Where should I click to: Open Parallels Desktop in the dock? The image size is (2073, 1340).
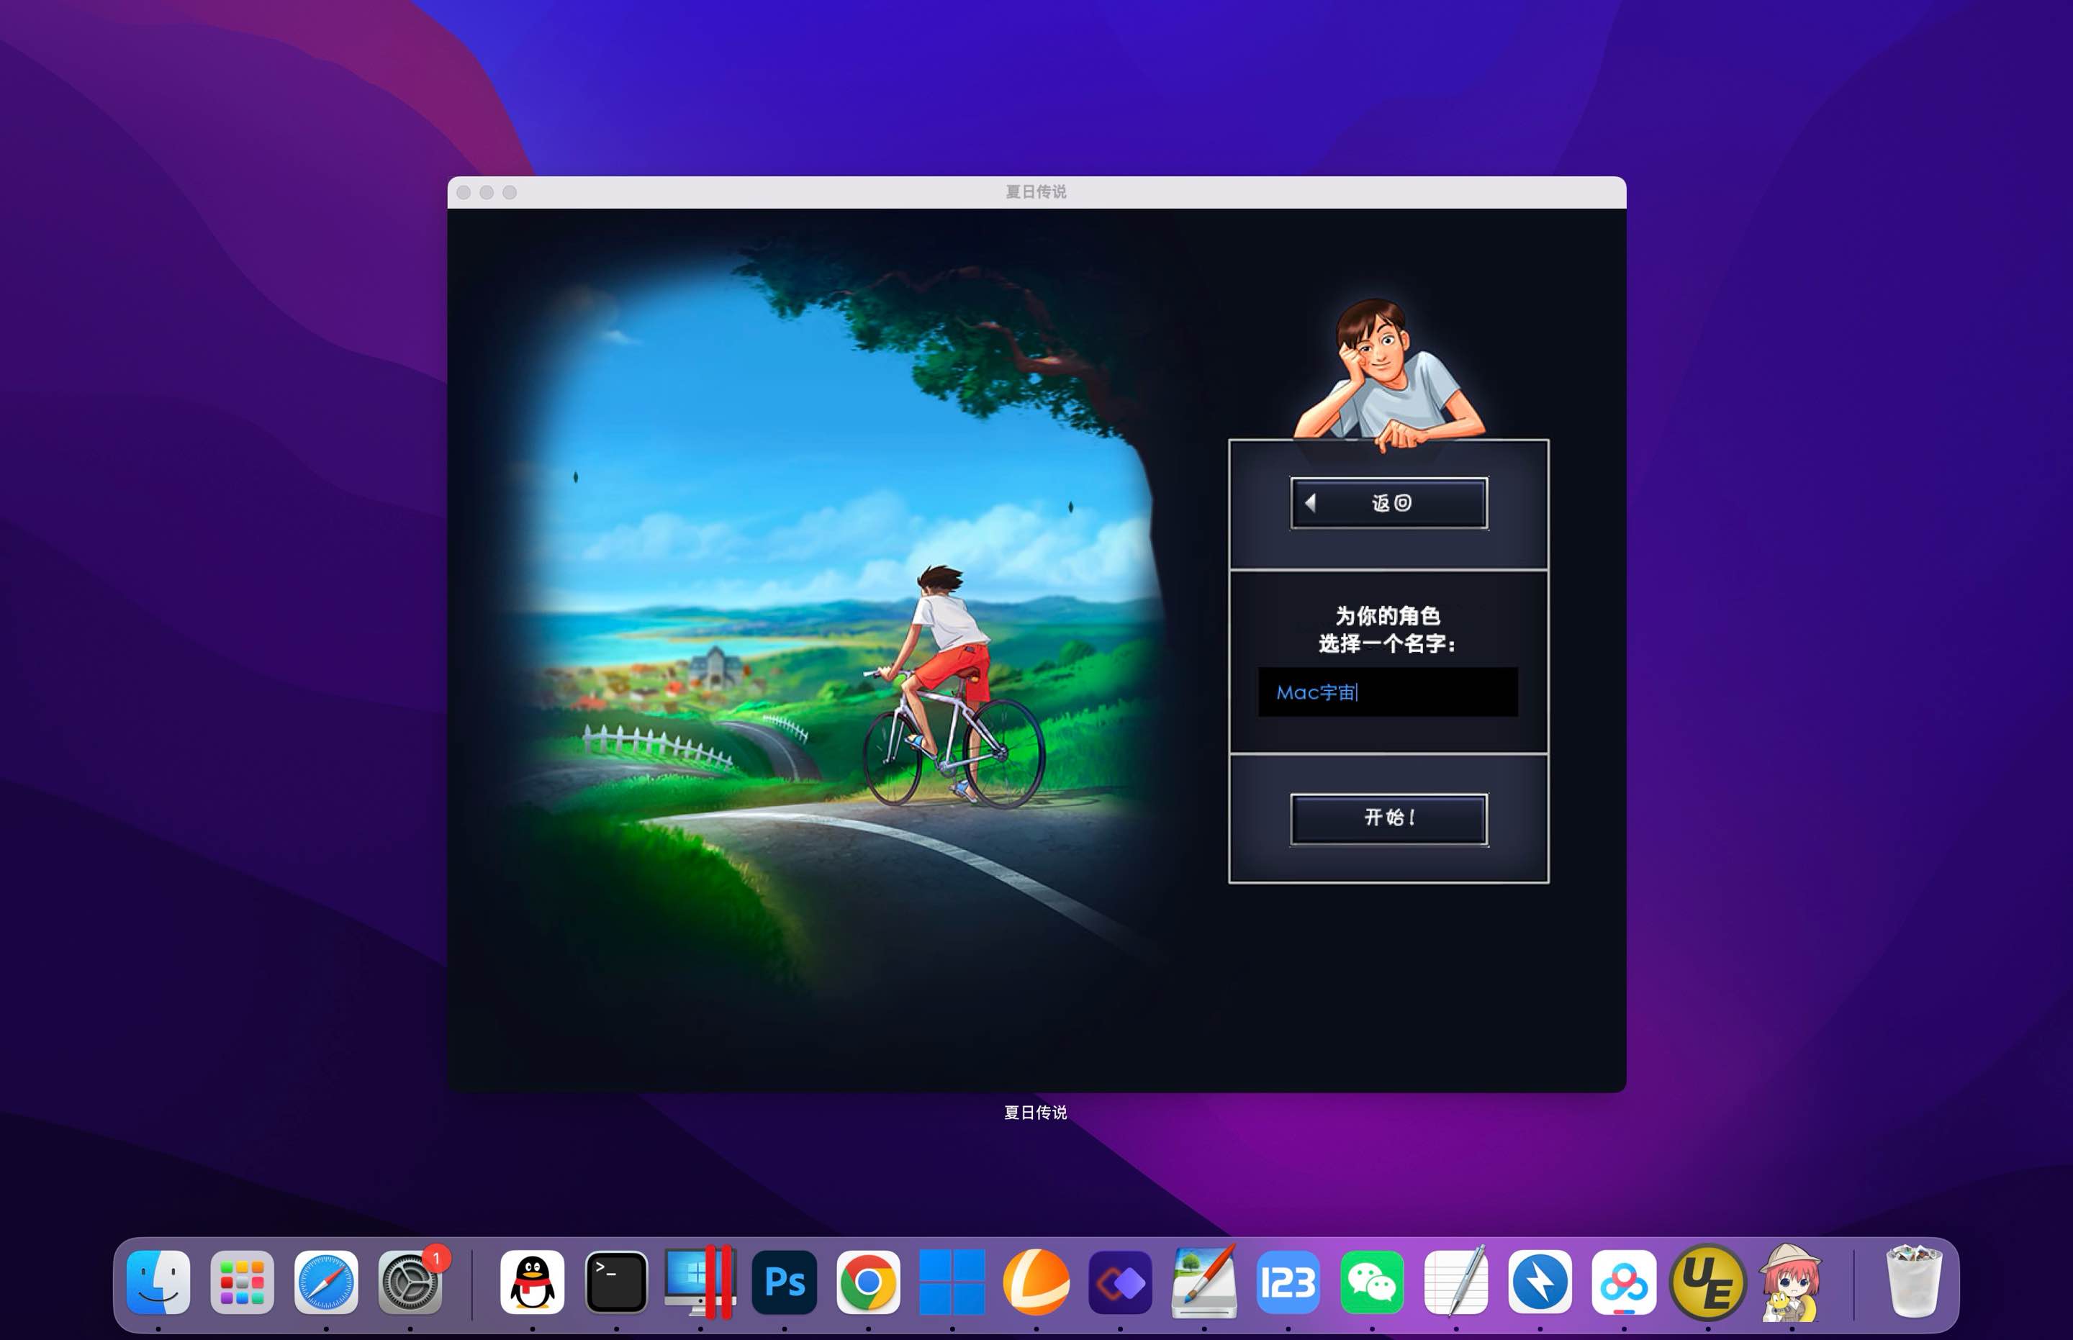pos(700,1282)
